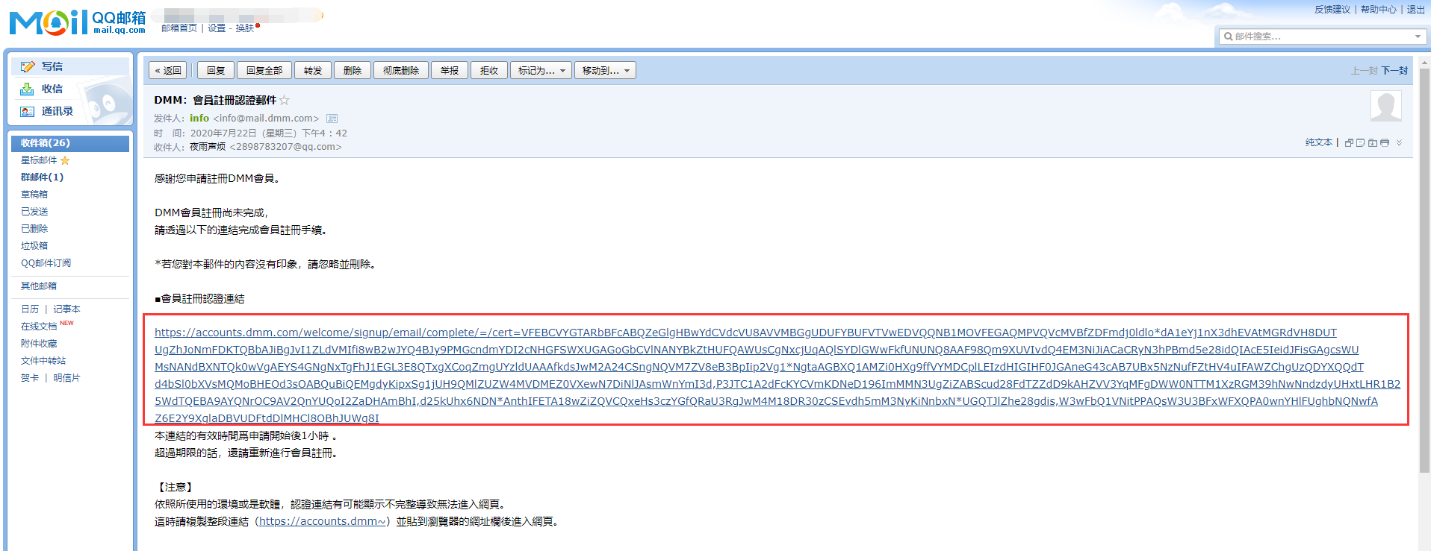
Task: Click the 返回 back button
Action: click(x=168, y=71)
